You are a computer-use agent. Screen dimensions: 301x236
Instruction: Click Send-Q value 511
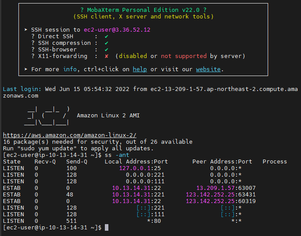[x=72, y=221]
